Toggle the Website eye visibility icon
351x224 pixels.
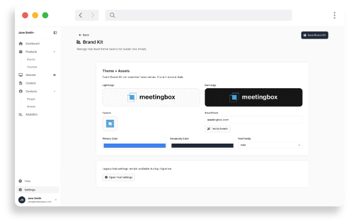[55, 75]
